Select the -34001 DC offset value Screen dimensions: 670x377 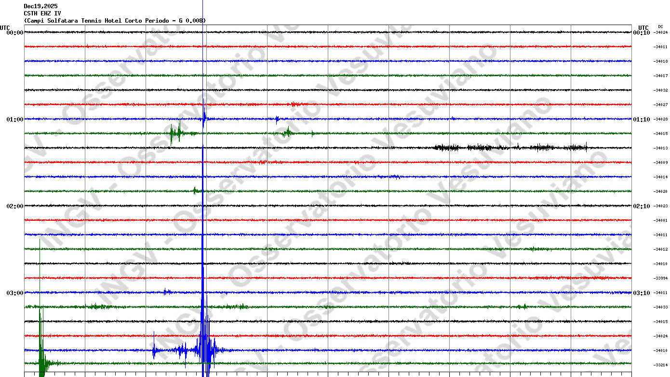tap(660, 220)
